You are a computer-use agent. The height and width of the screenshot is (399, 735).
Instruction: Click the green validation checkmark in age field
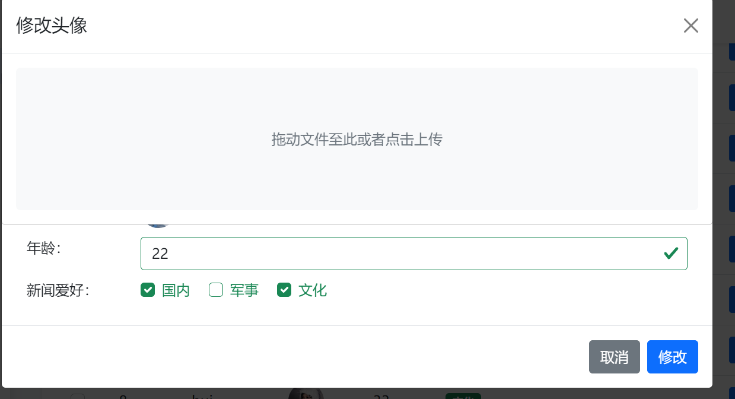pos(671,254)
